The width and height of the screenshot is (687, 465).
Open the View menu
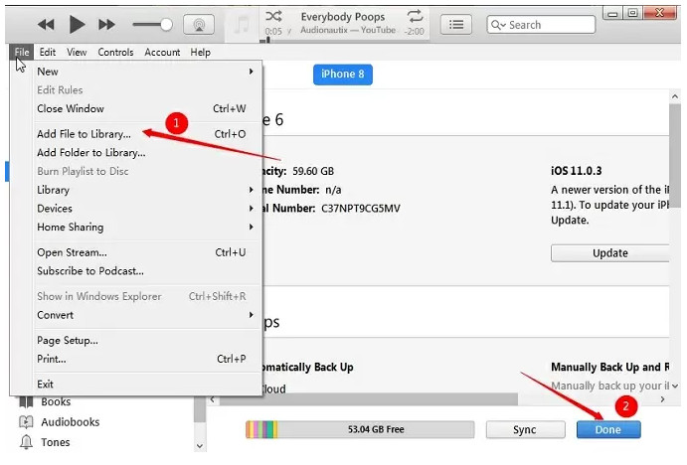pyautogui.click(x=77, y=52)
